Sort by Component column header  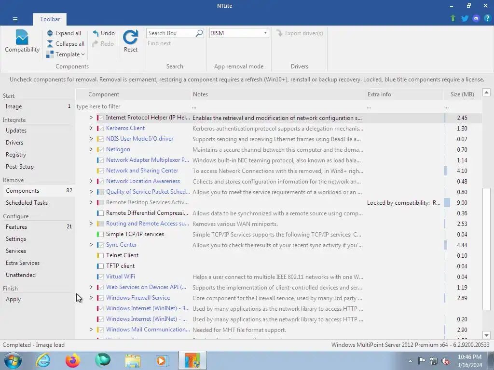(x=134, y=94)
